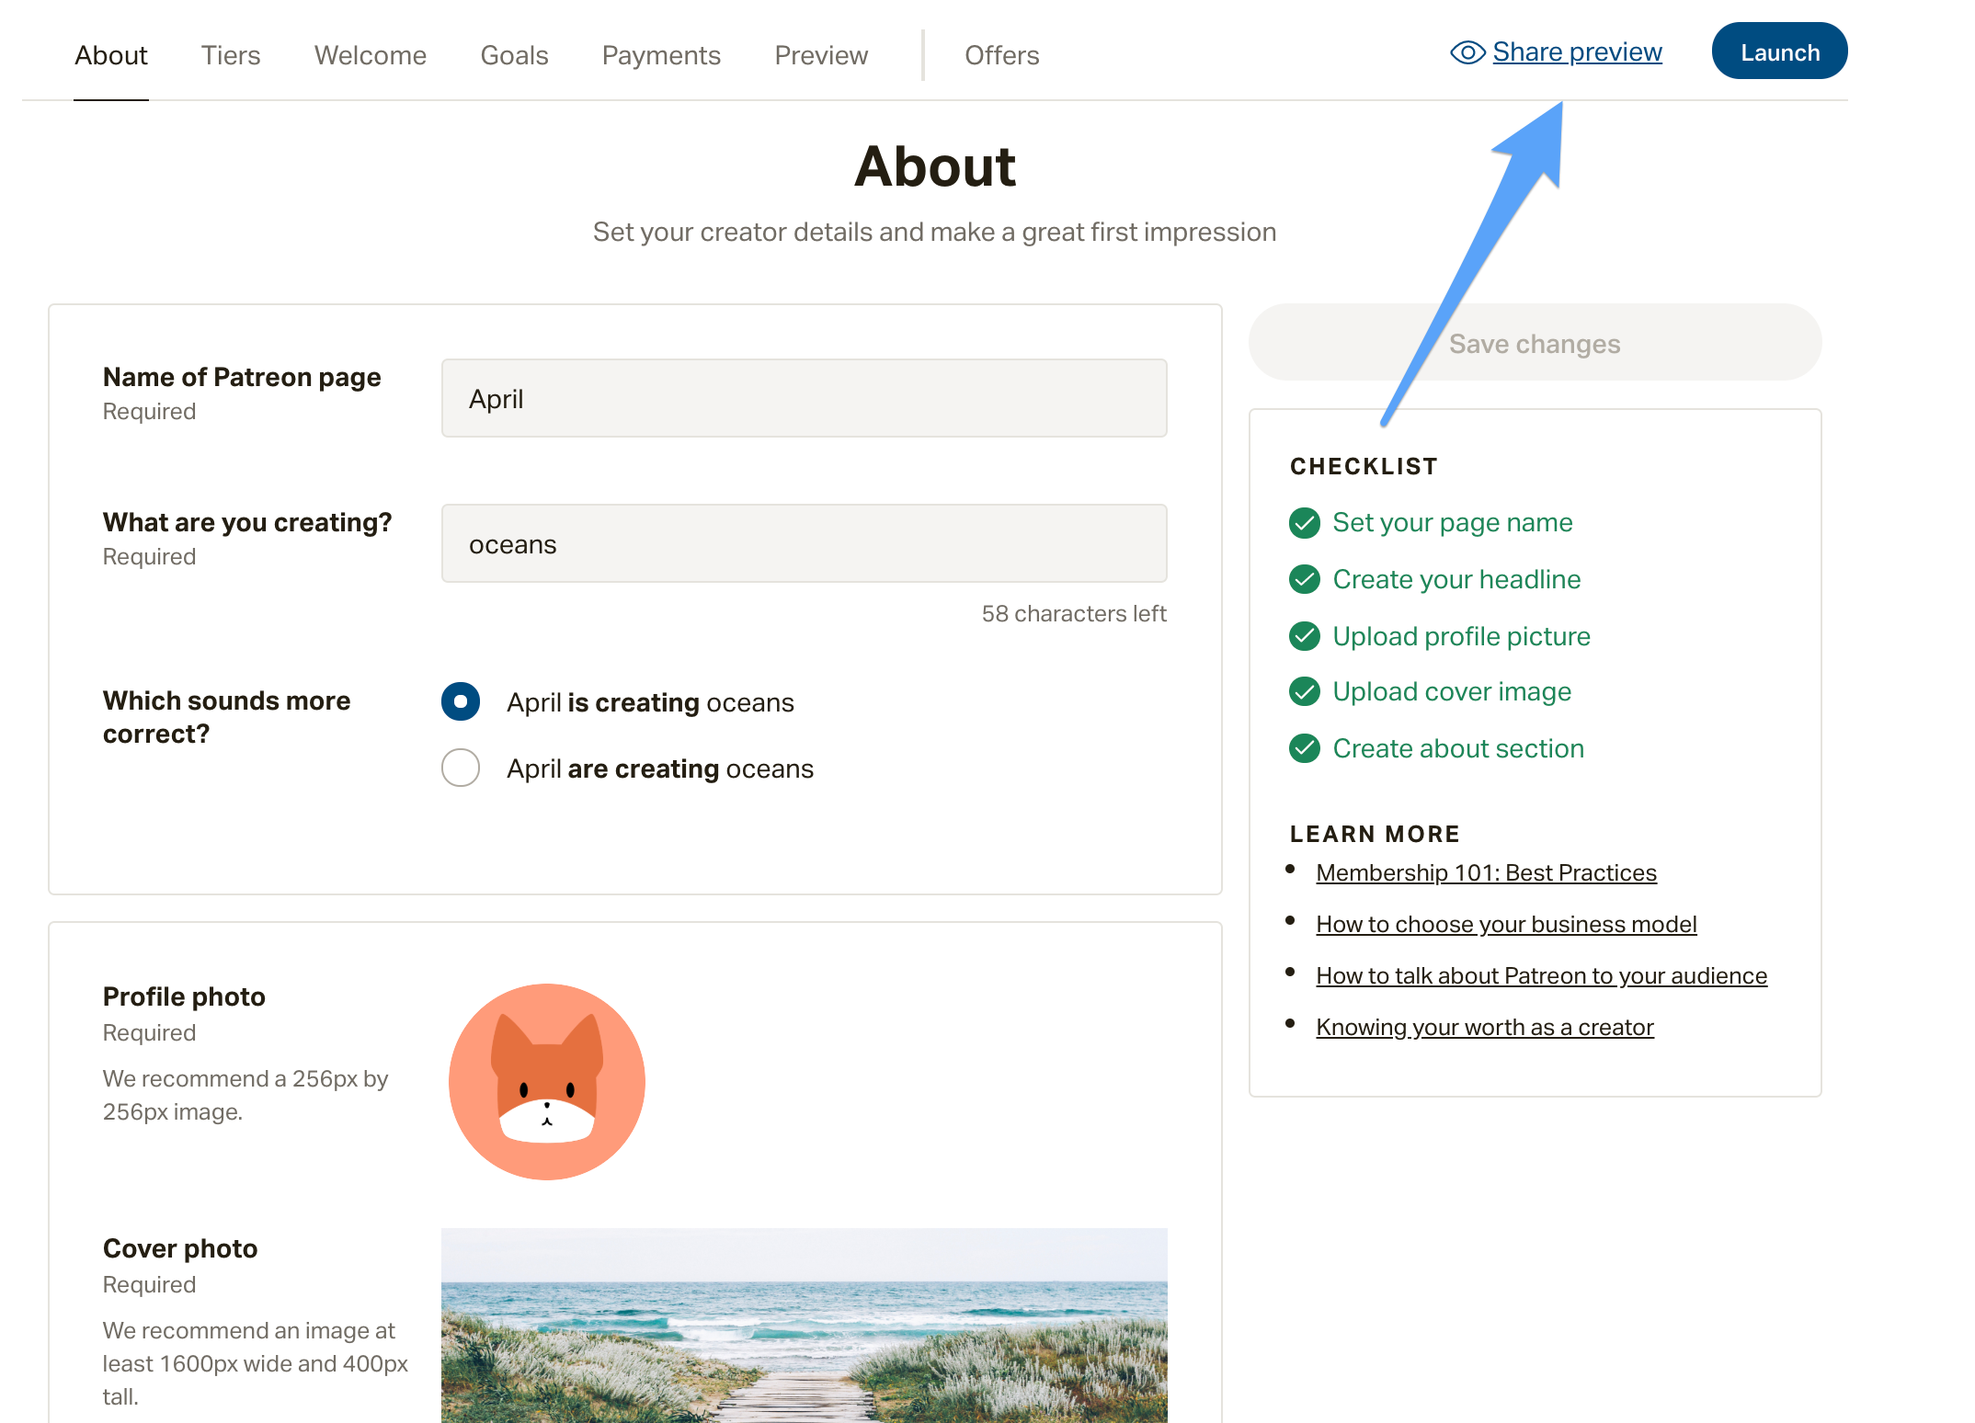Click the ocean cover photo image
The width and height of the screenshot is (1975, 1423).
[x=804, y=1326]
